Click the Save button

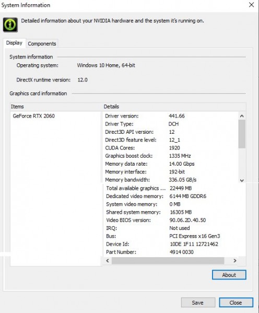198,303
